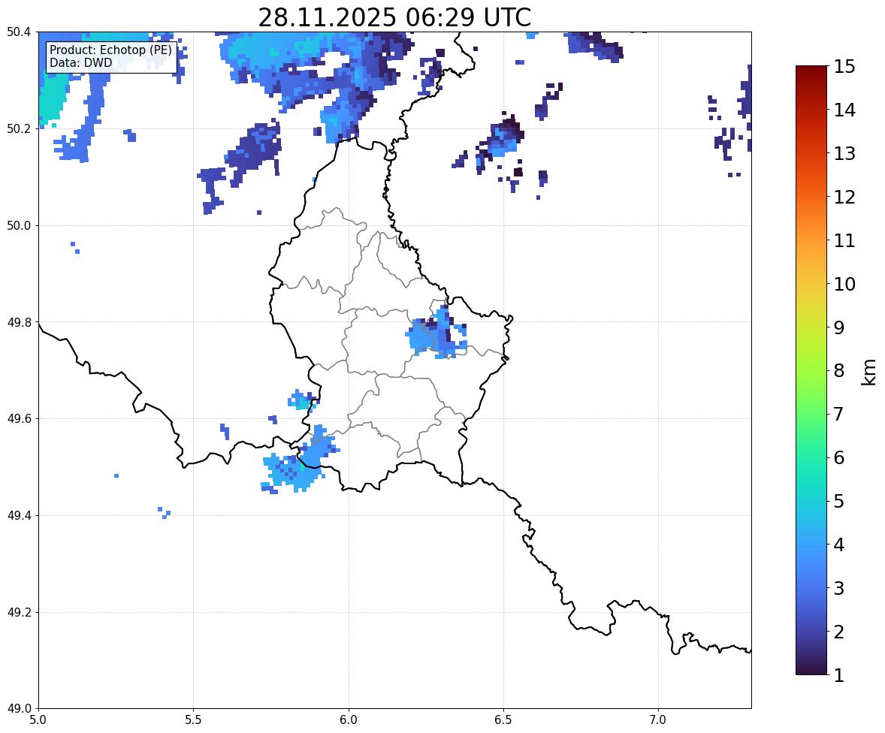
Task: Click the colorbar tick label 12
Action: click(x=844, y=197)
